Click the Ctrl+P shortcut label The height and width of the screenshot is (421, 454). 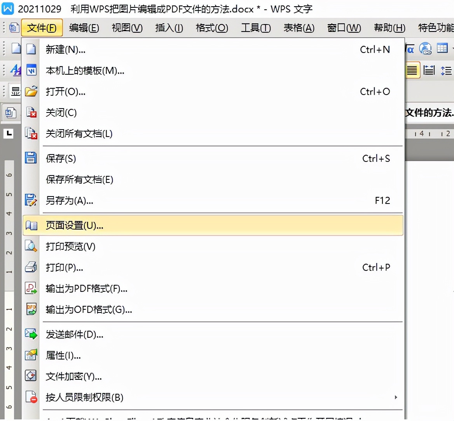pos(376,267)
